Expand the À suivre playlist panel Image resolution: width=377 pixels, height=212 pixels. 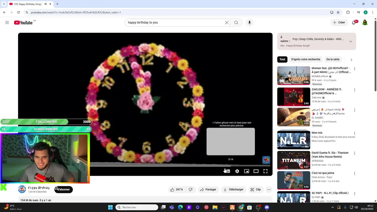click(x=351, y=41)
